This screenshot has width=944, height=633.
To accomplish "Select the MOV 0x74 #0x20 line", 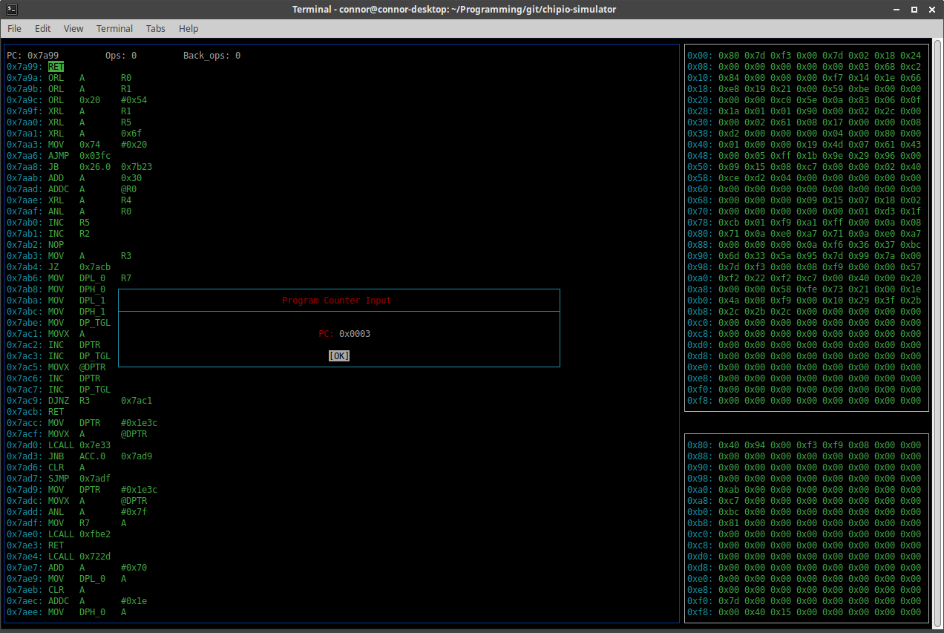I will pyautogui.click(x=77, y=145).
